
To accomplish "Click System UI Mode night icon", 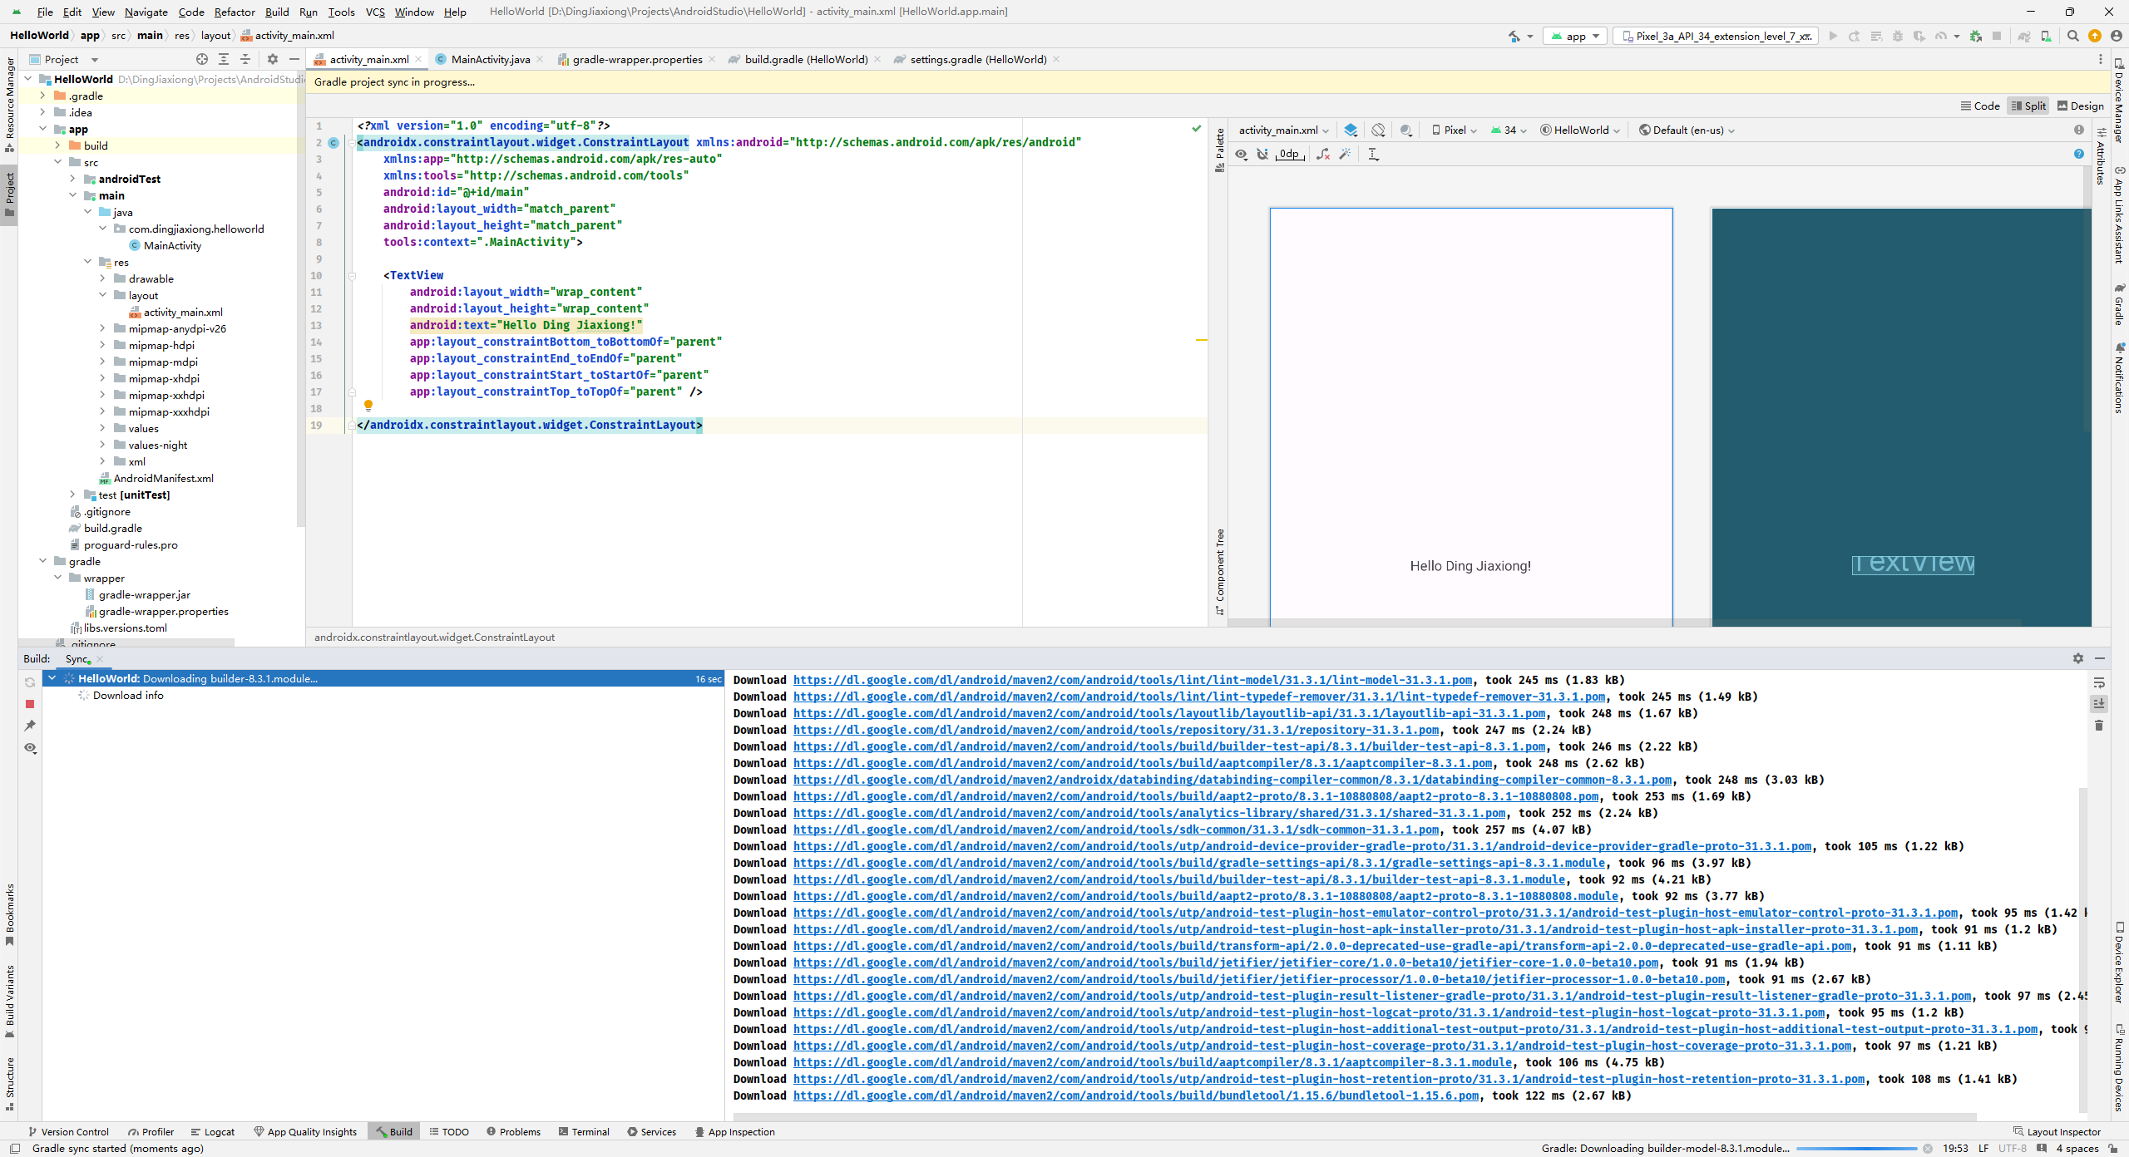I will pyautogui.click(x=1406, y=130).
